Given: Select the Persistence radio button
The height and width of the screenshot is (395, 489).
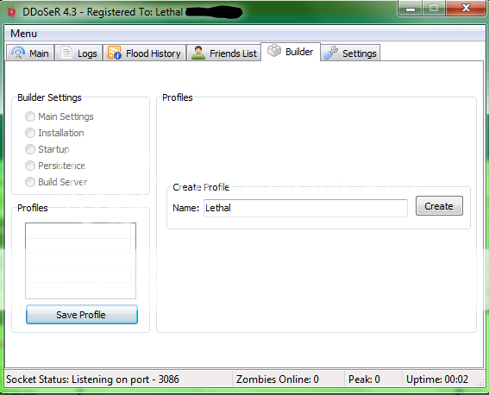Looking at the screenshot, I should pyautogui.click(x=30, y=166).
